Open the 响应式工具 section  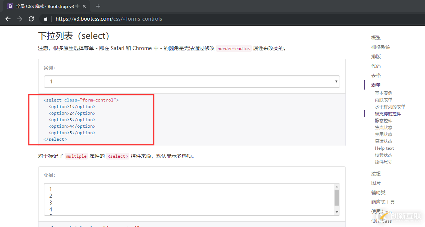382,202
